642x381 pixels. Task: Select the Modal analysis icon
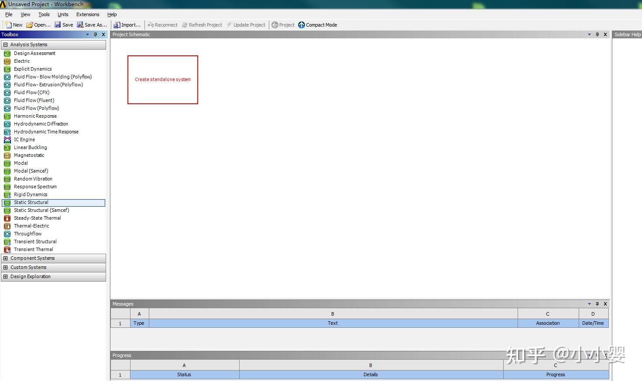click(x=7, y=163)
